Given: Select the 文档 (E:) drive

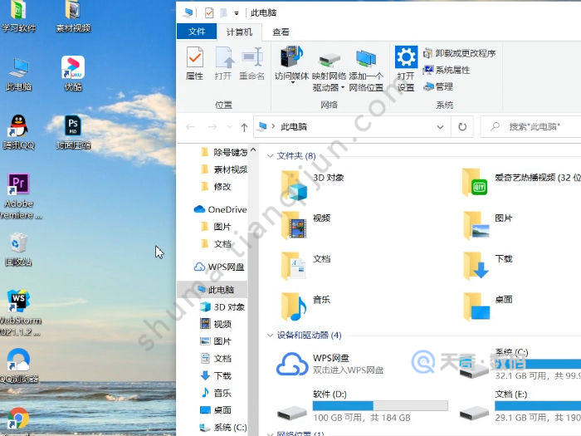Looking at the screenshot, I should coord(520,405).
